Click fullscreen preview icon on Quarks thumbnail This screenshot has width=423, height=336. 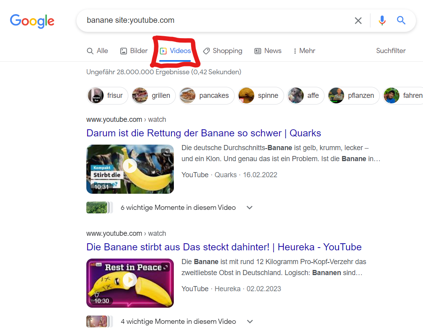click(165, 153)
